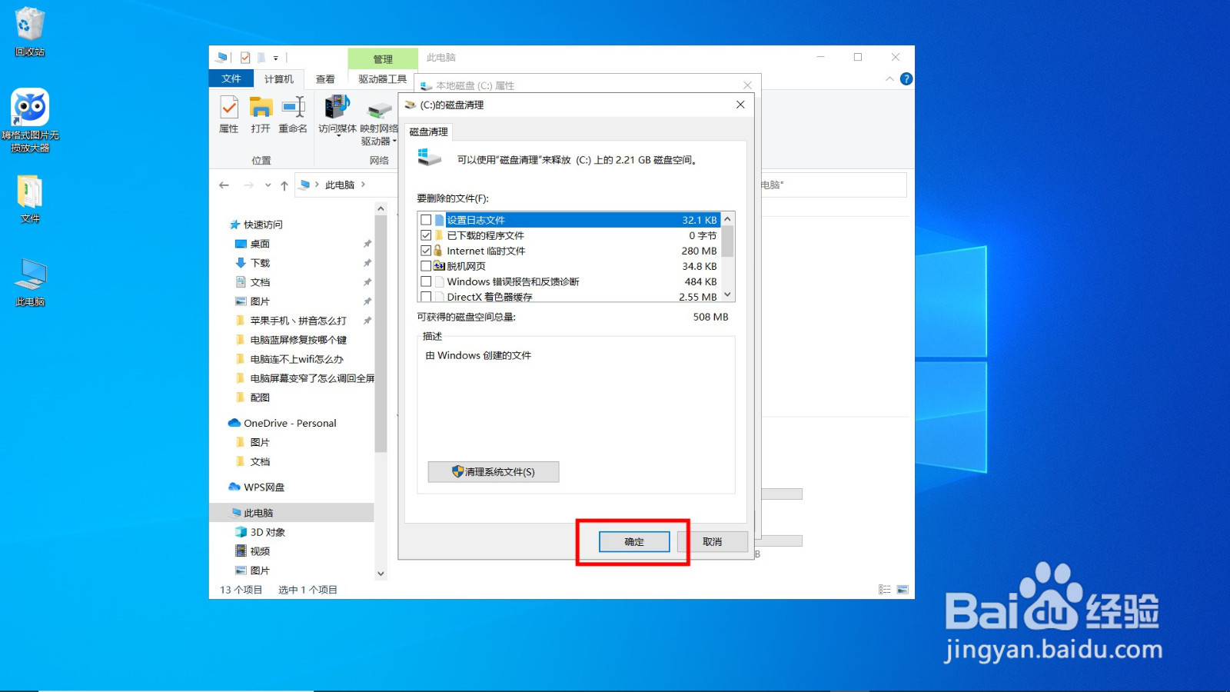Open the 查看 ribbon tab
The width and height of the screenshot is (1230, 692).
tap(325, 79)
